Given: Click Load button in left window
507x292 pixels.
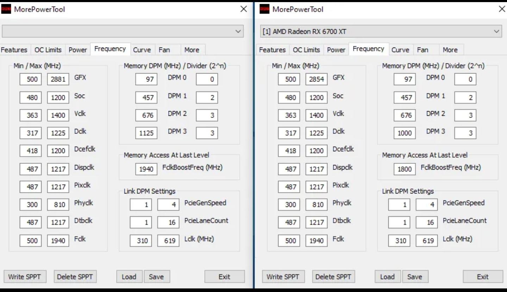Looking at the screenshot, I should (129, 277).
